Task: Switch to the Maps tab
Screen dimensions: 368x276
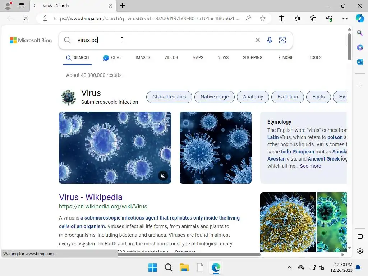Action: 198,57
